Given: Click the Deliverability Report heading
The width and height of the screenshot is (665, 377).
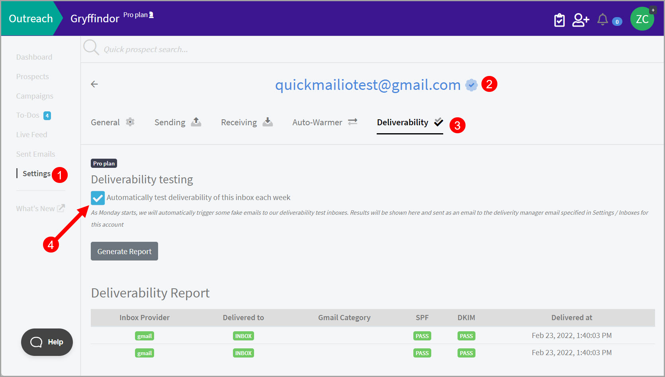Looking at the screenshot, I should pyautogui.click(x=150, y=293).
